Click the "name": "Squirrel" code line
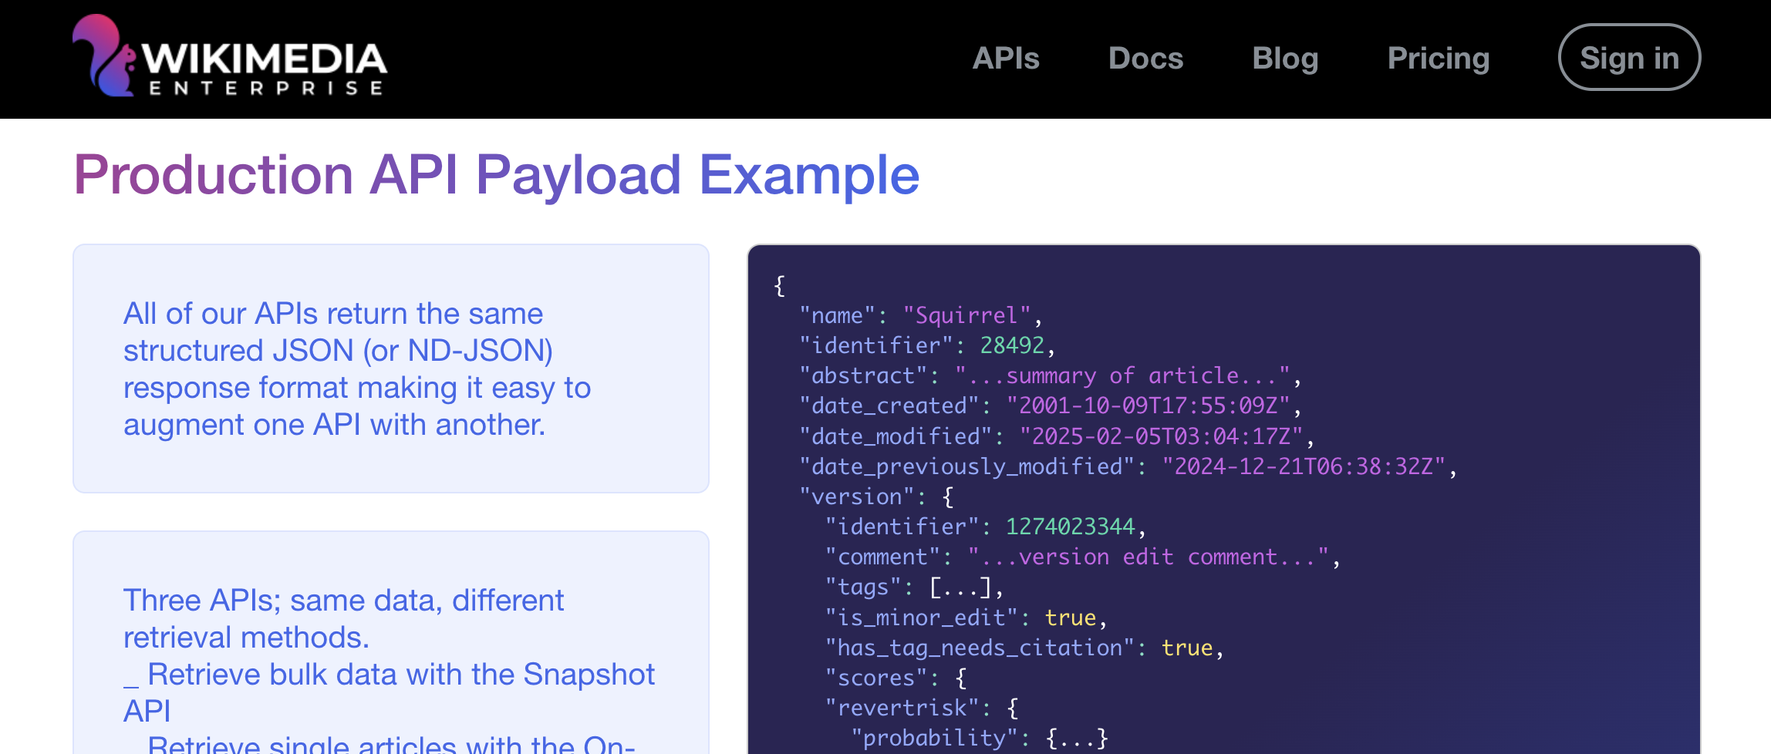The image size is (1771, 754). [x=921, y=315]
